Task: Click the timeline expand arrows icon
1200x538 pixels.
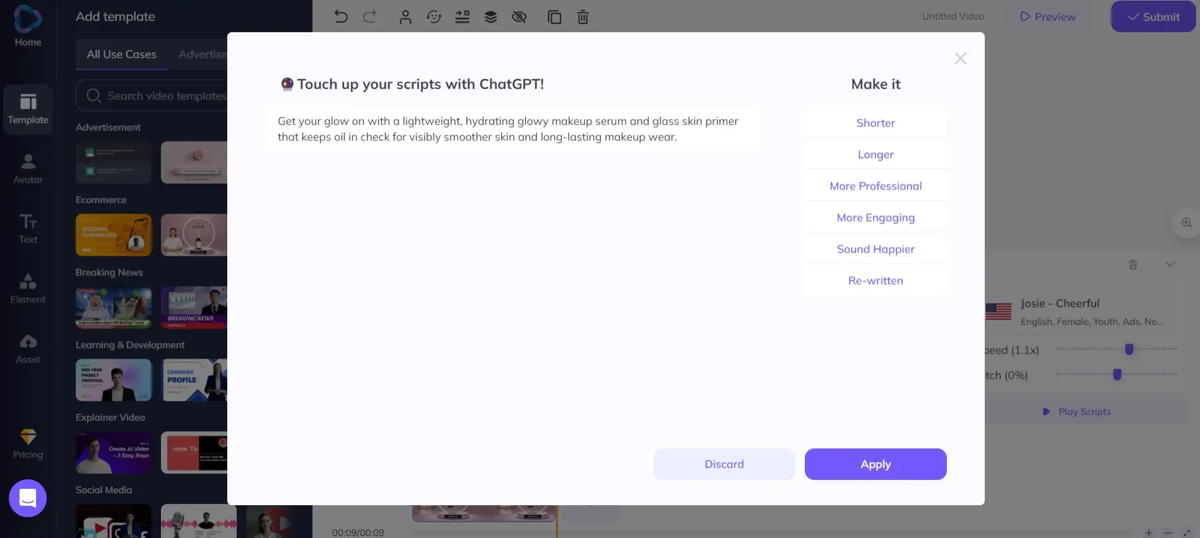Action: (1187, 533)
